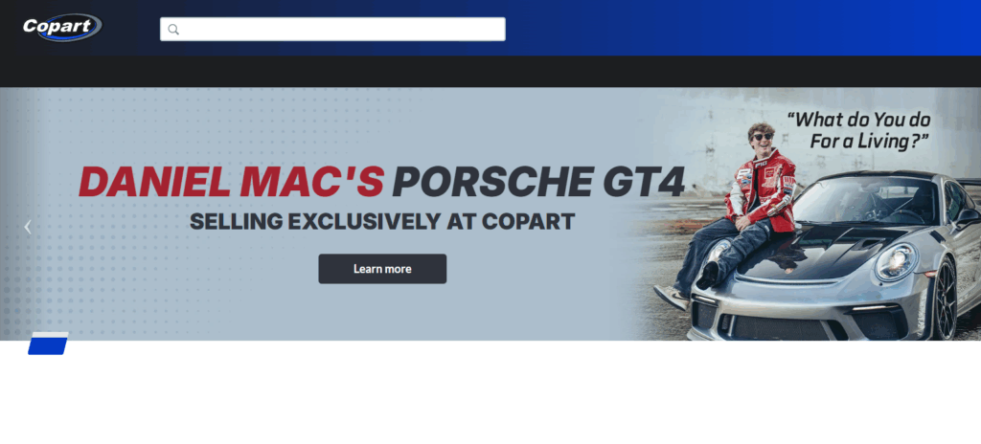Viewport: 981px width, 444px height.
Task: Click the Daniel Mac's Porsche GT4 headline
Action: coord(381,182)
